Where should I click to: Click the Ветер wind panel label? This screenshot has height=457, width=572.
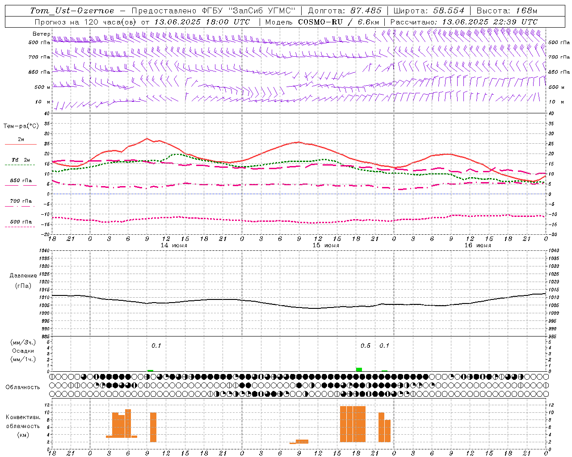point(41,34)
